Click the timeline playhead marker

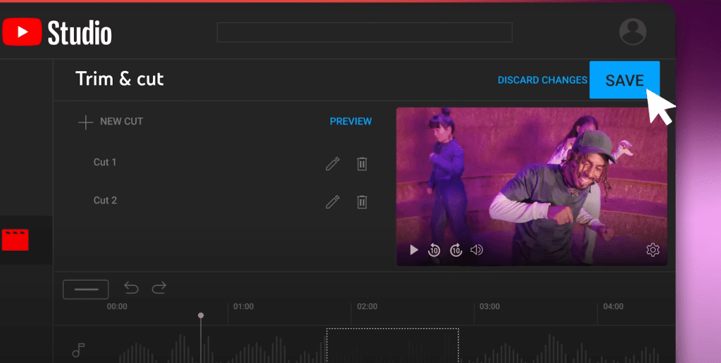pos(201,316)
